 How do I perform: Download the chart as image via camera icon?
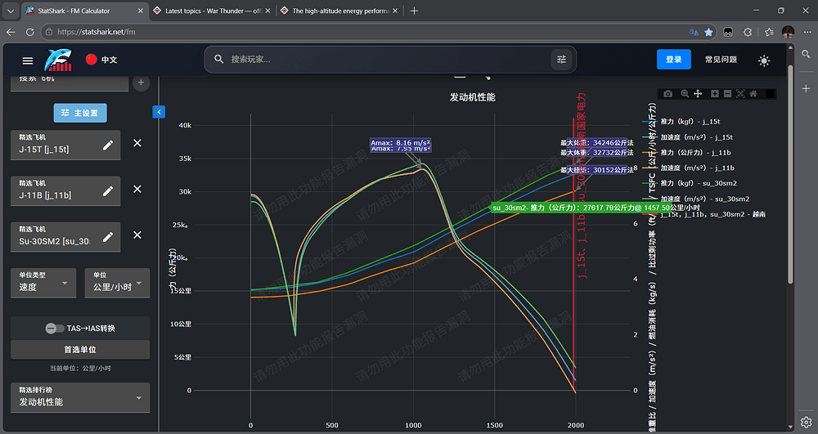(x=668, y=94)
